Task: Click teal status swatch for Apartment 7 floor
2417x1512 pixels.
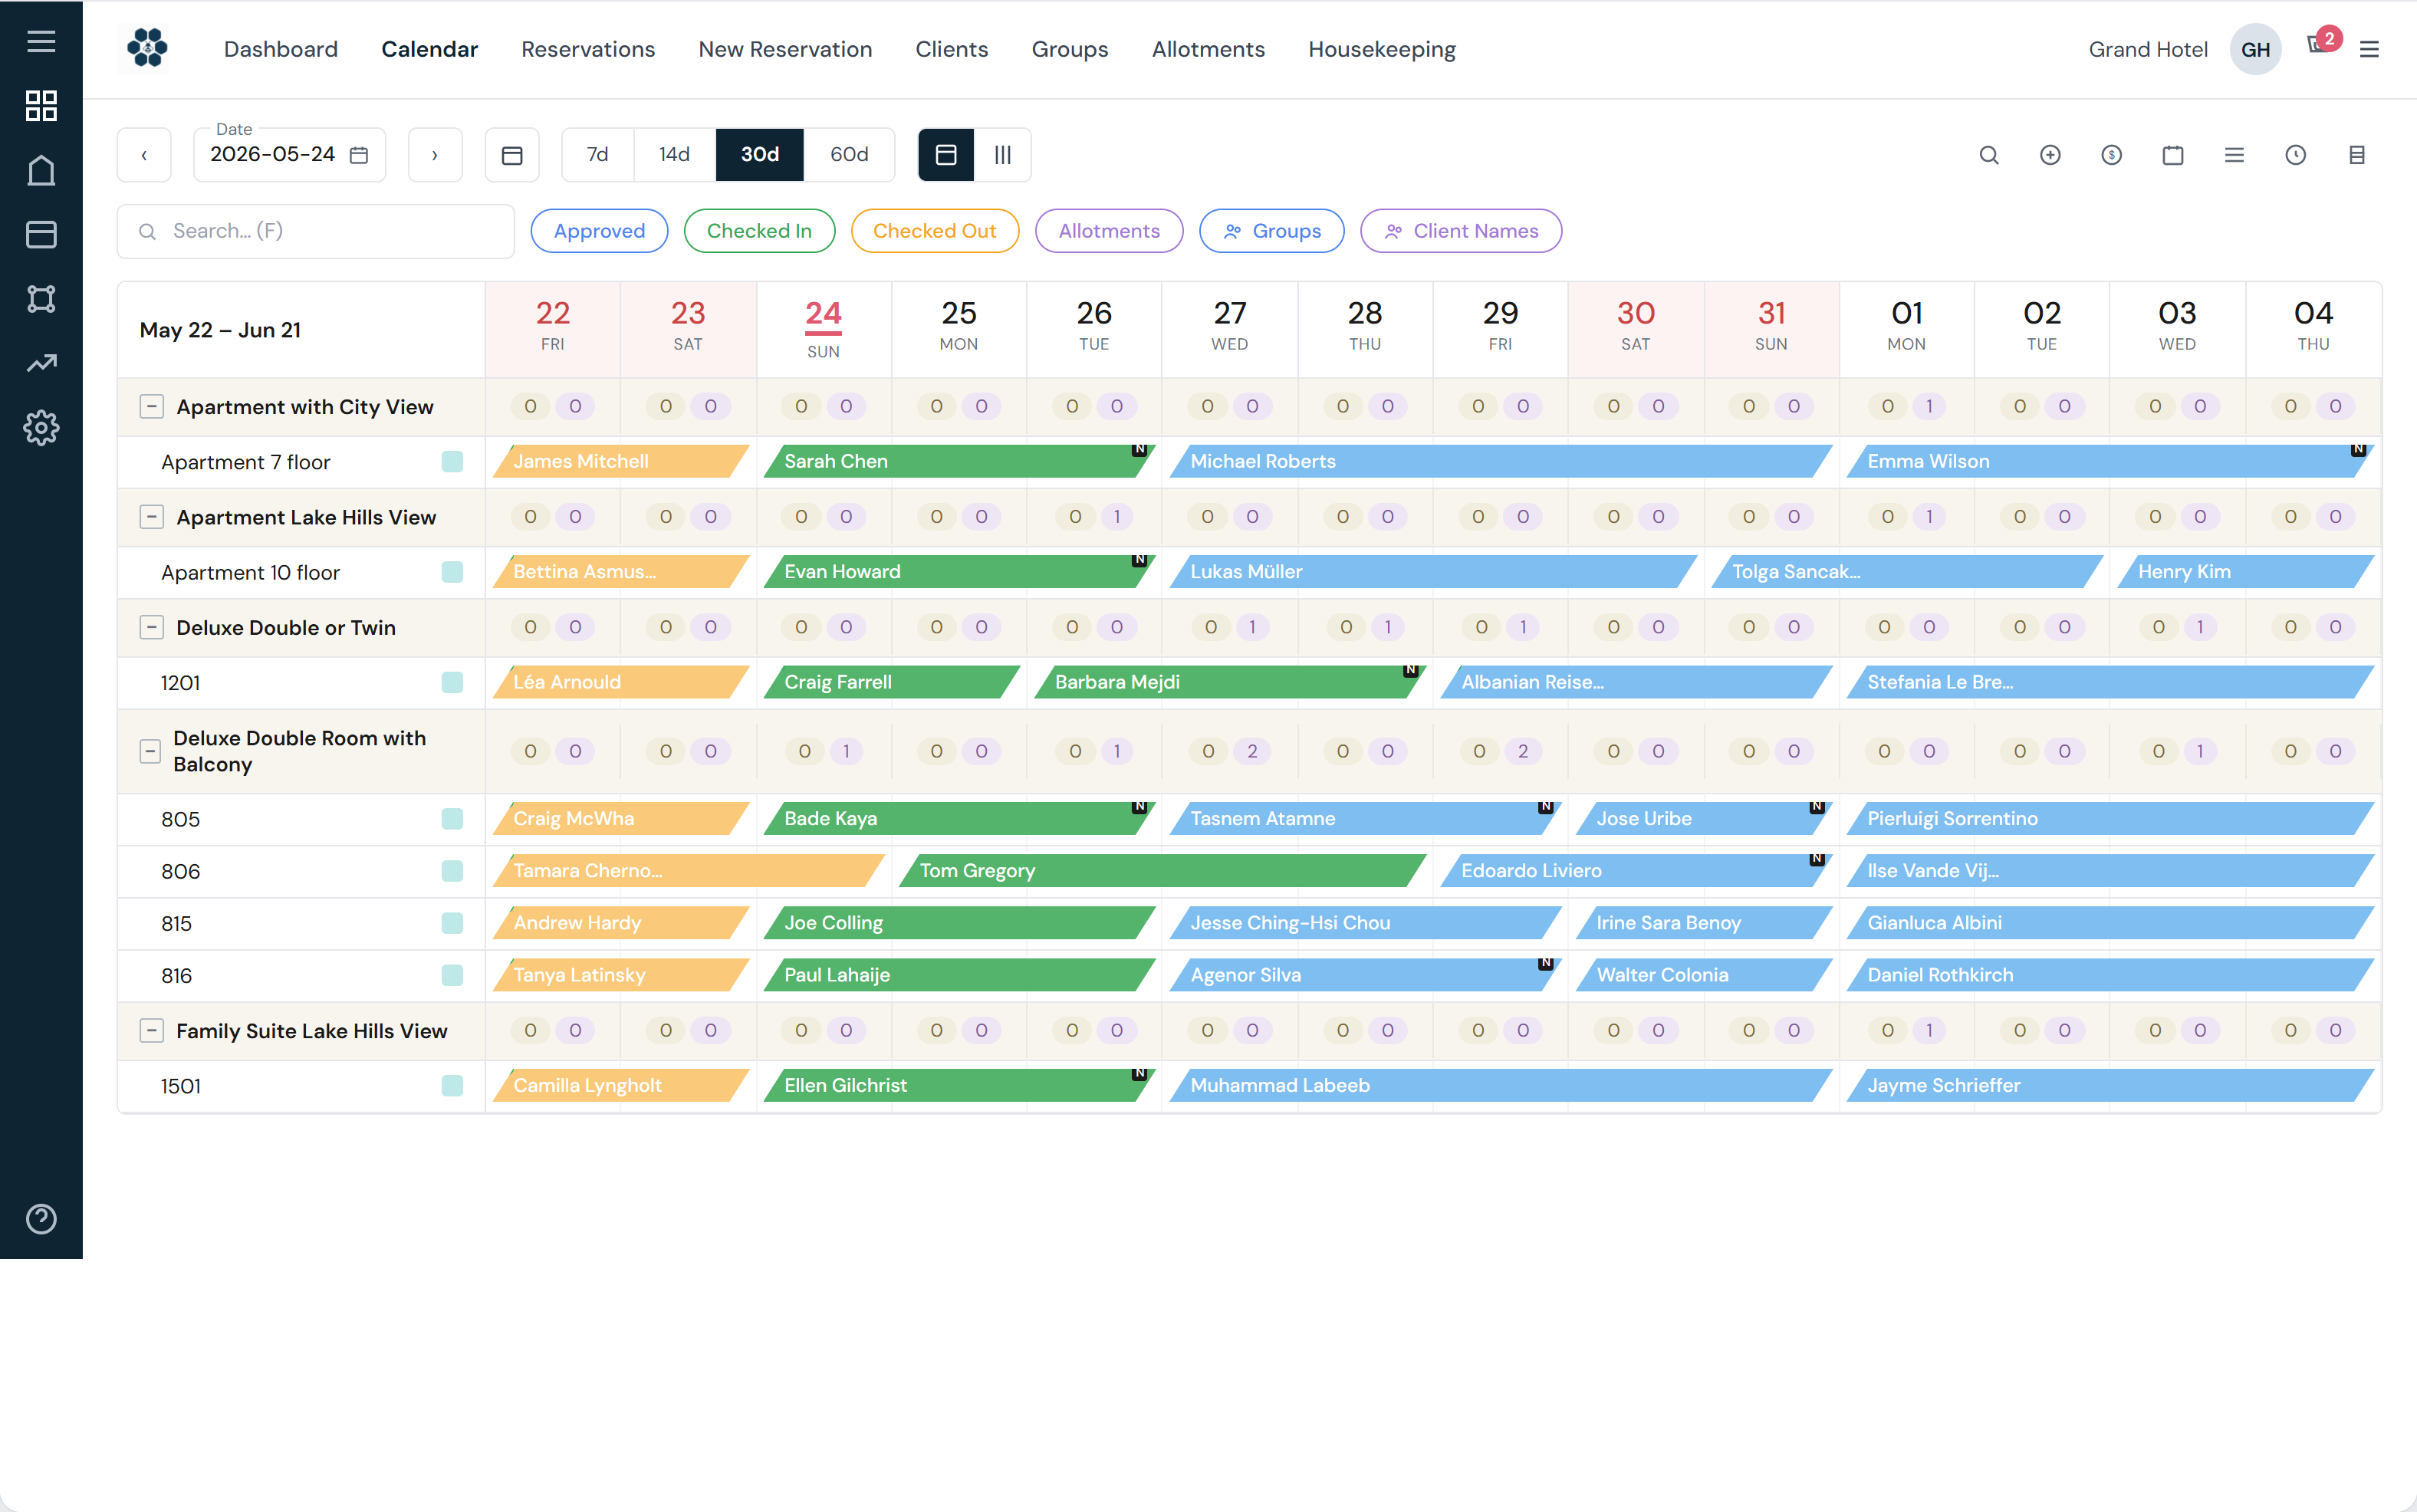Action: coord(452,461)
